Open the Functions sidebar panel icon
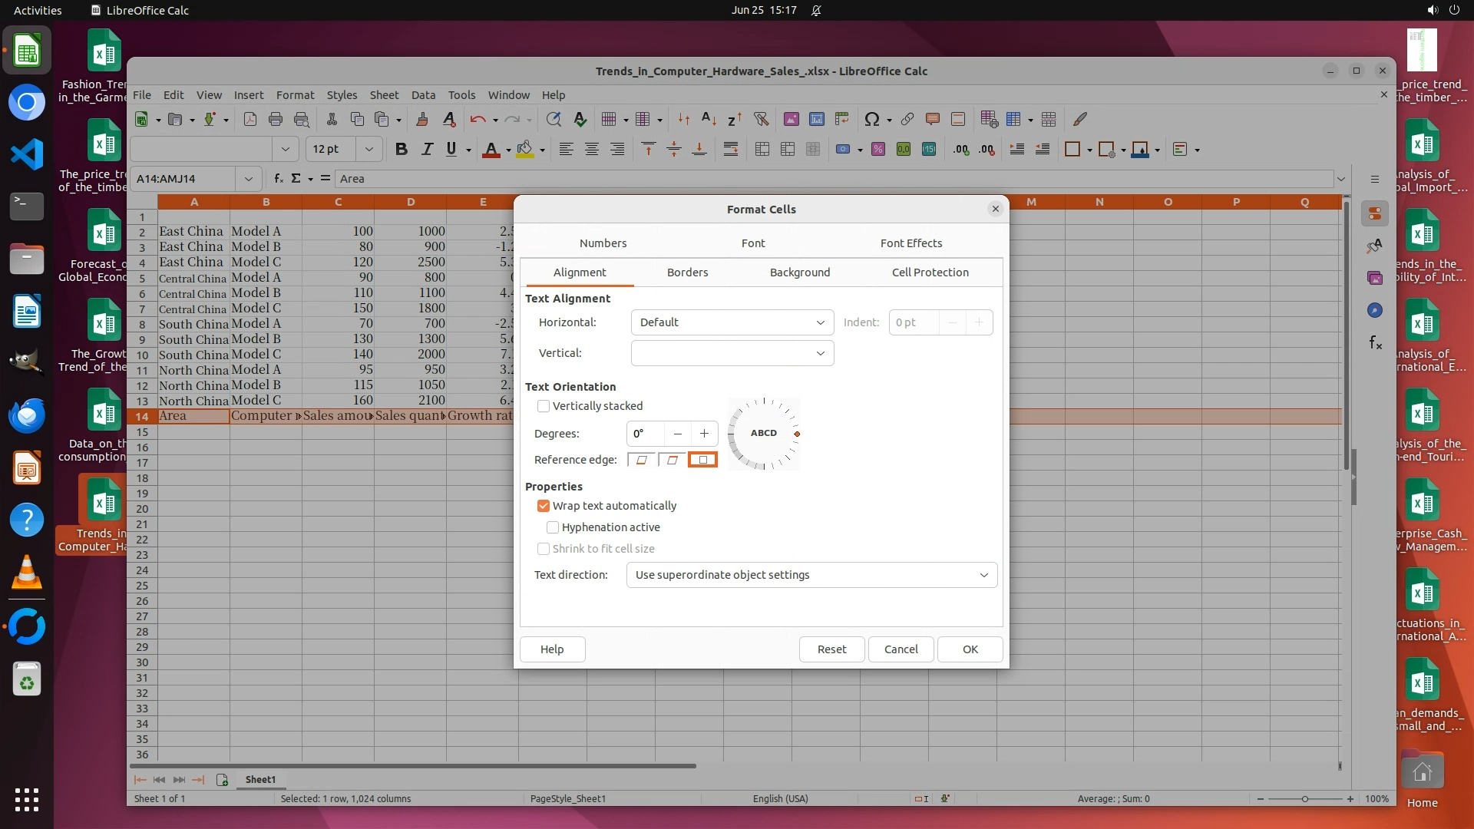 coord(1375,343)
